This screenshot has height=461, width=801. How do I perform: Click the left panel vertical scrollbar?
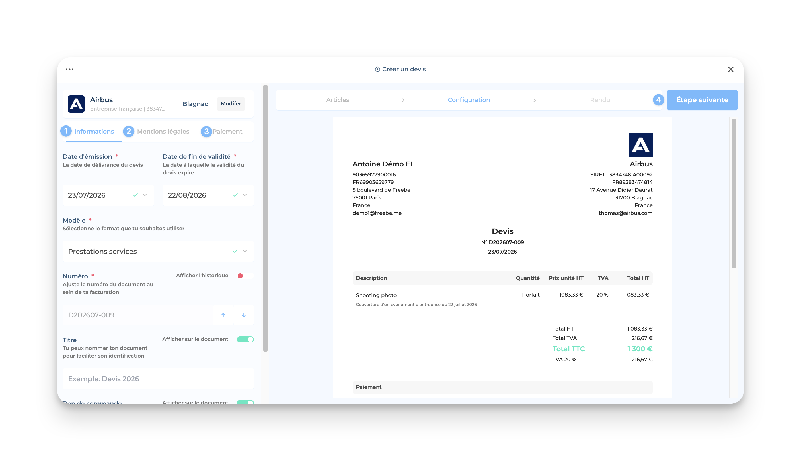point(265,218)
